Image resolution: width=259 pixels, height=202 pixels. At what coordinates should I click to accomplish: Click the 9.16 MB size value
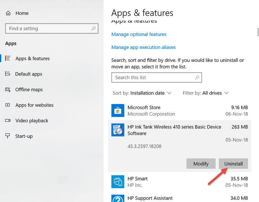point(240,107)
